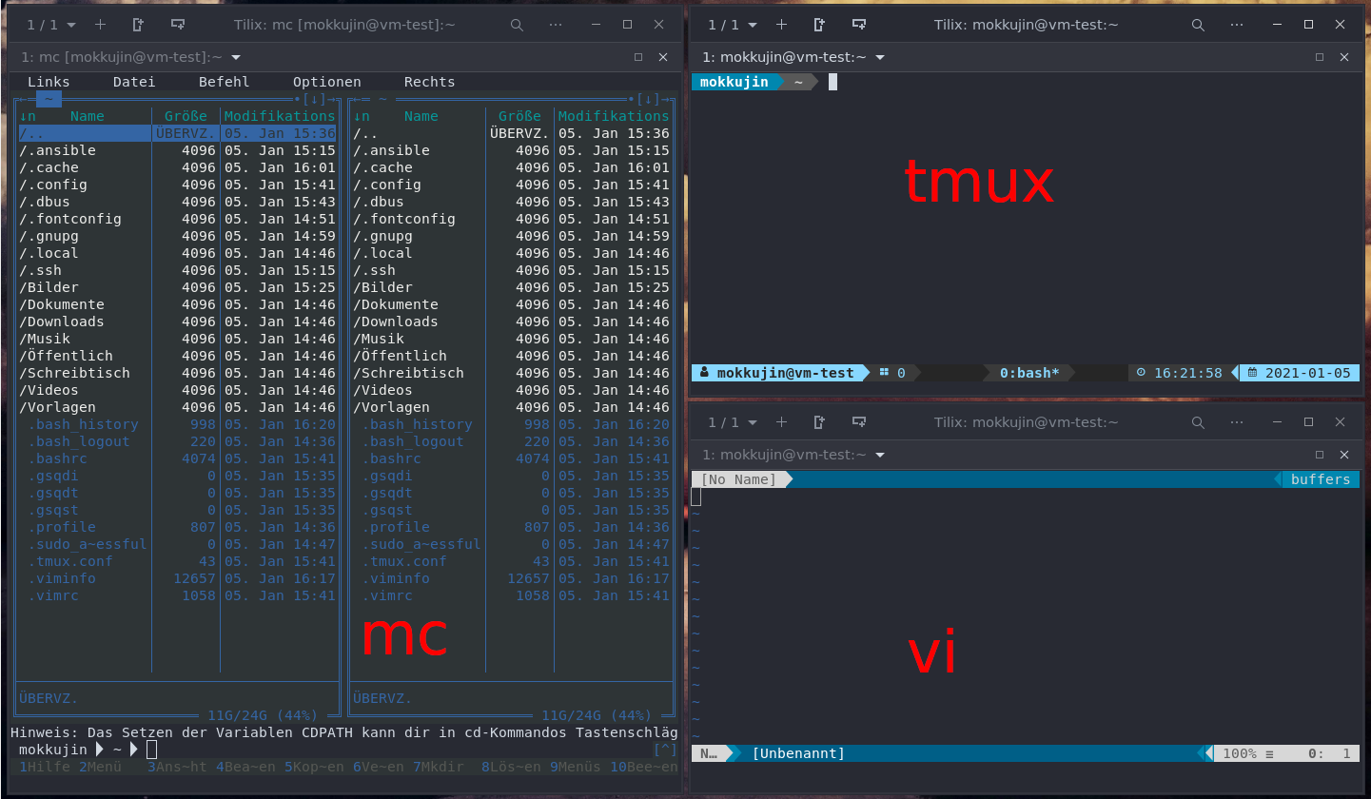Select .tmux.conf in the left mc panel

178,561
